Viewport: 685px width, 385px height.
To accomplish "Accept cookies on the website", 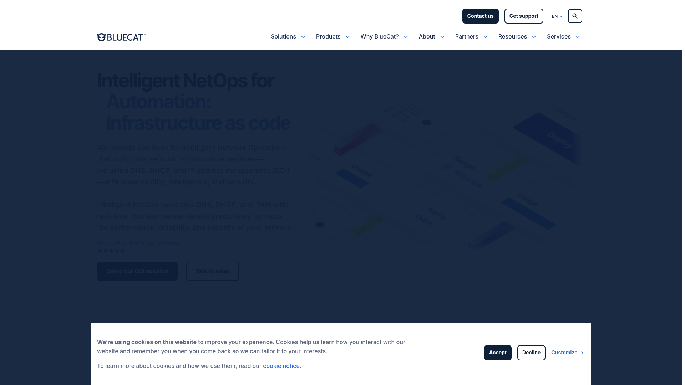I will (497, 353).
